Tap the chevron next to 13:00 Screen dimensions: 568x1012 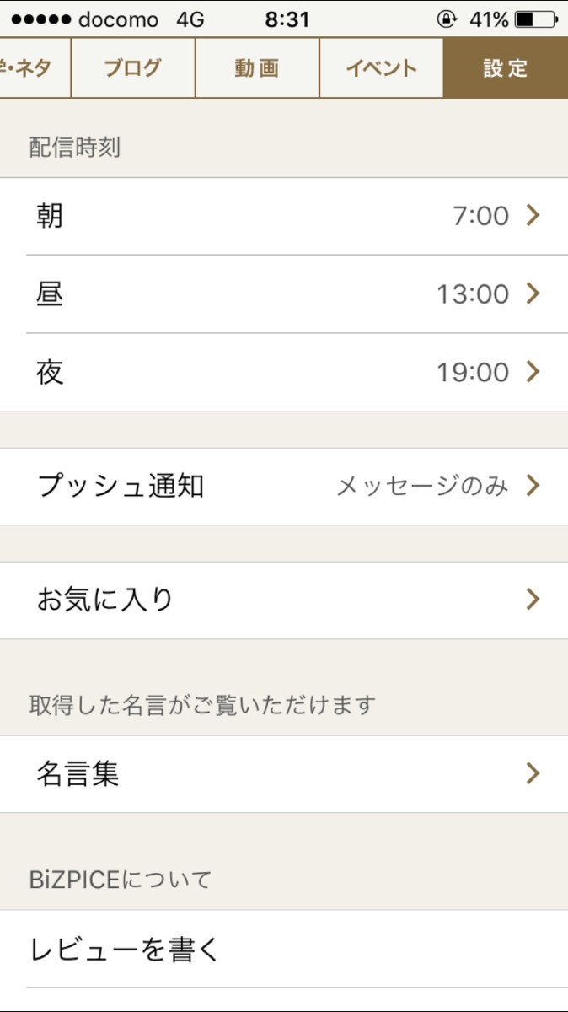[x=532, y=294]
